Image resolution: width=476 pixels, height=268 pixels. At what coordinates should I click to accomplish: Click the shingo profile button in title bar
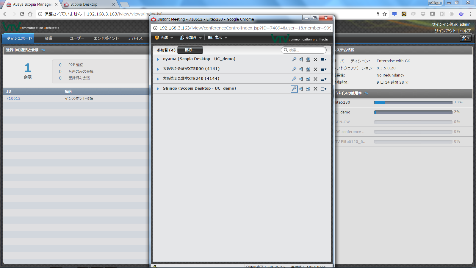435,3
